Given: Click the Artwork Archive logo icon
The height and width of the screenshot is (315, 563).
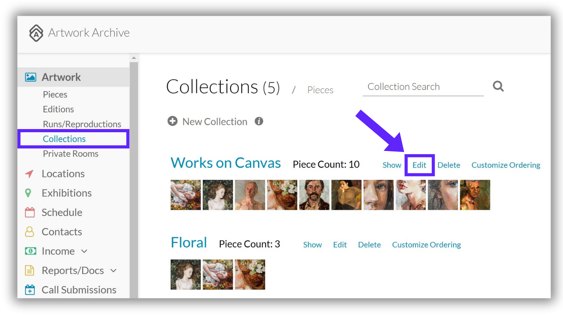Looking at the screenshot, I should click(x=36, y=33).
